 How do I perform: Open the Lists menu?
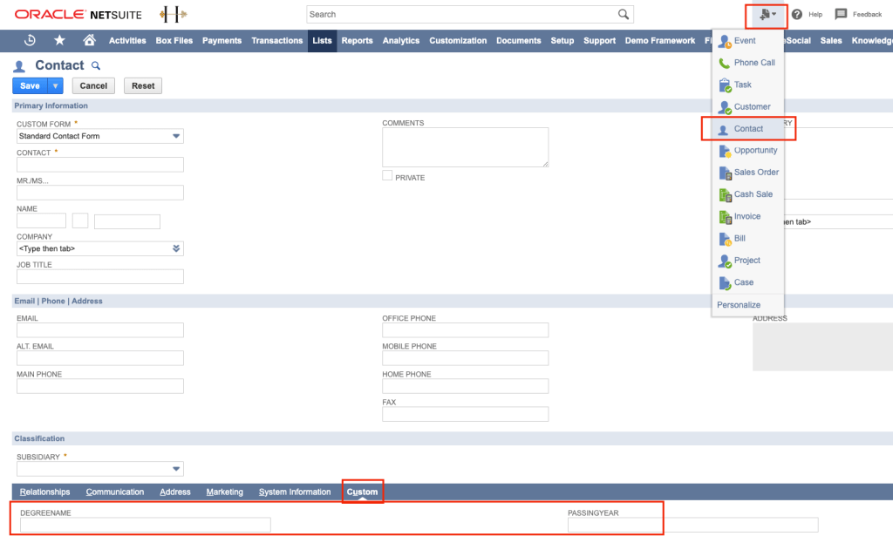click(322, 40)
